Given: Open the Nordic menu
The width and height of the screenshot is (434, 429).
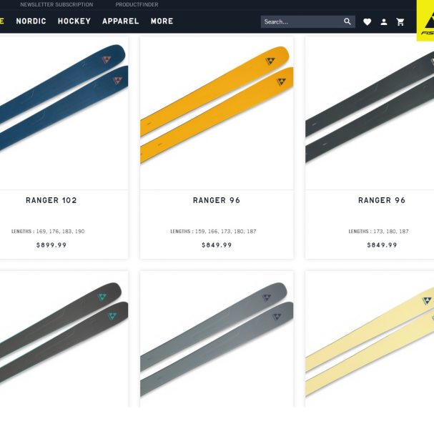Looking at the screenshot, I should [31, 21].
